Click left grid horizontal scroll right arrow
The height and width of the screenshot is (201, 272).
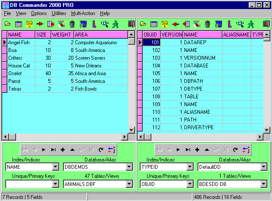coord(125,137)
